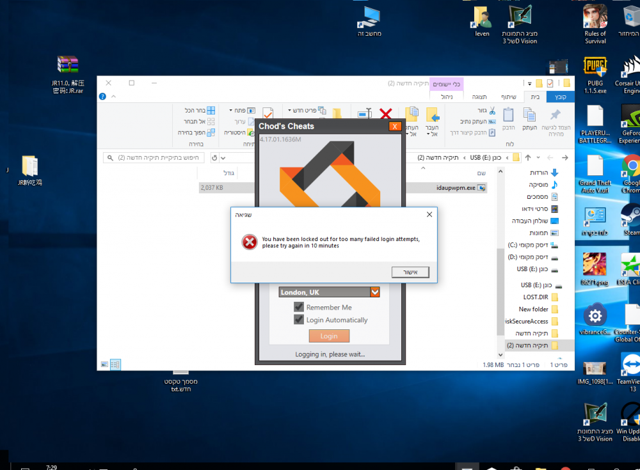Click the up-arrow navigation icon in Explorer

click(x=528, y=157)
